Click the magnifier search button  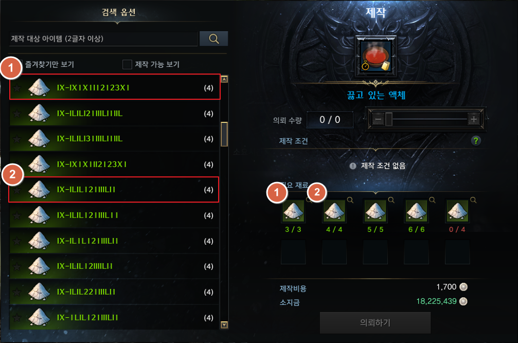(214, 39)
